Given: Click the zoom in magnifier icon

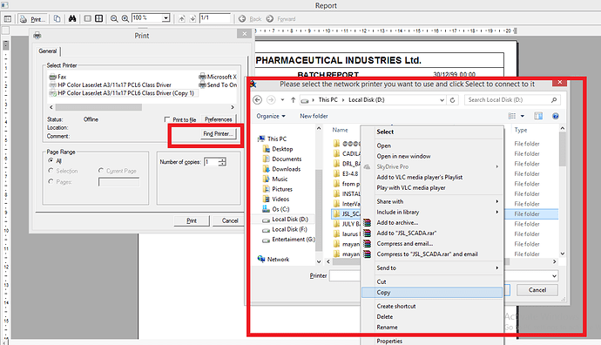Looking at the screenshot, I should pos(125,18).
